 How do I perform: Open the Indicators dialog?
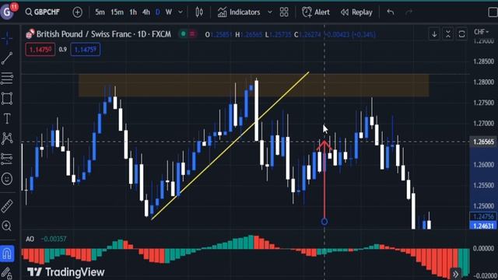pyautogui.click(x=239, y=12)
